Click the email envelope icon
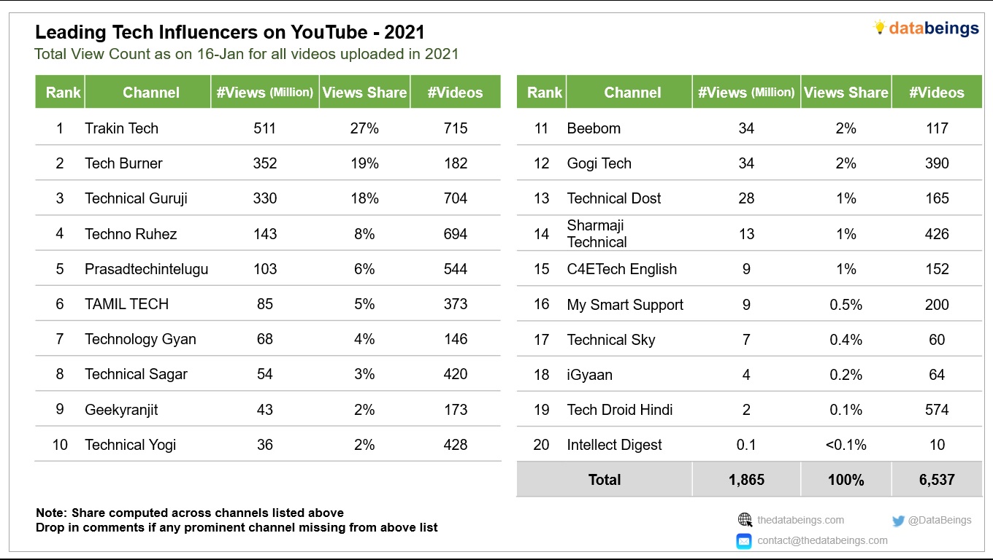The image size is (993, 560). coord(744,541)
